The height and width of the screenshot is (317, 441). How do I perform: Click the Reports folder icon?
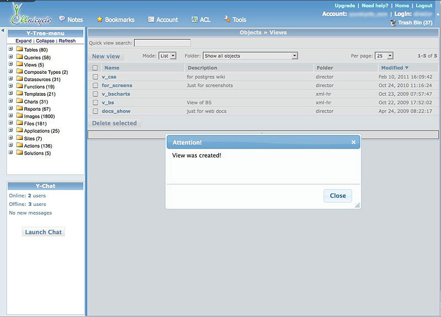click(19, 109)
